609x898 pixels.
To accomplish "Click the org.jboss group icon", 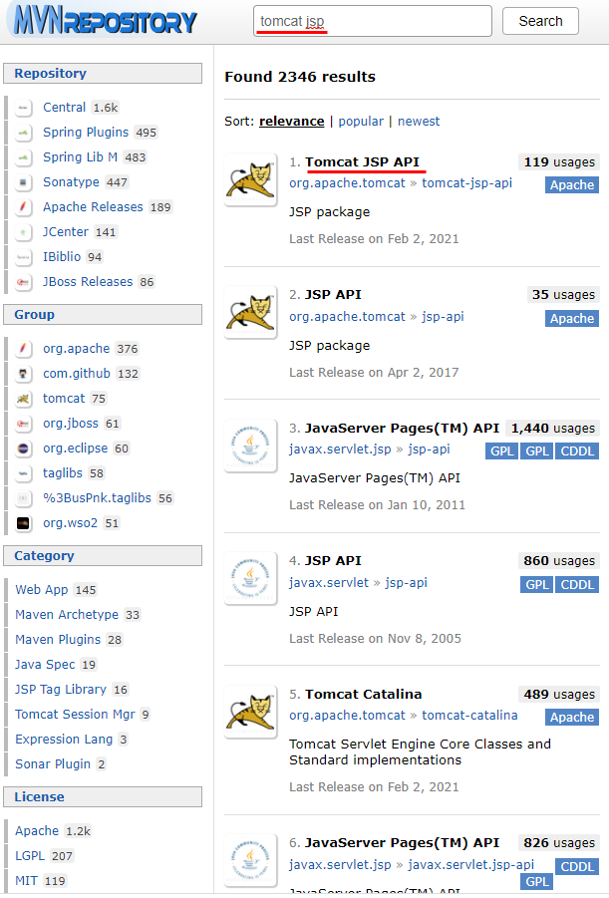I will pyautogui.click(x=23, y=424).
